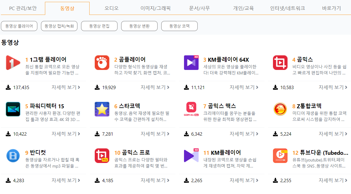Click download icon beside 11,121
The width and height of the screenshot is (351, 194).
click(x=186, y=87)
